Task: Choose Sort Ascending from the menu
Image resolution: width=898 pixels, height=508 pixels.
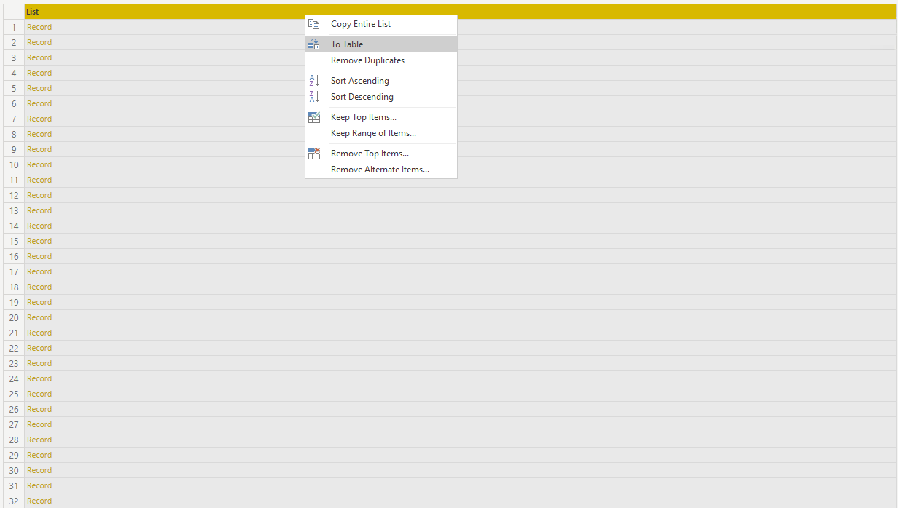Action: coord(360,80)
